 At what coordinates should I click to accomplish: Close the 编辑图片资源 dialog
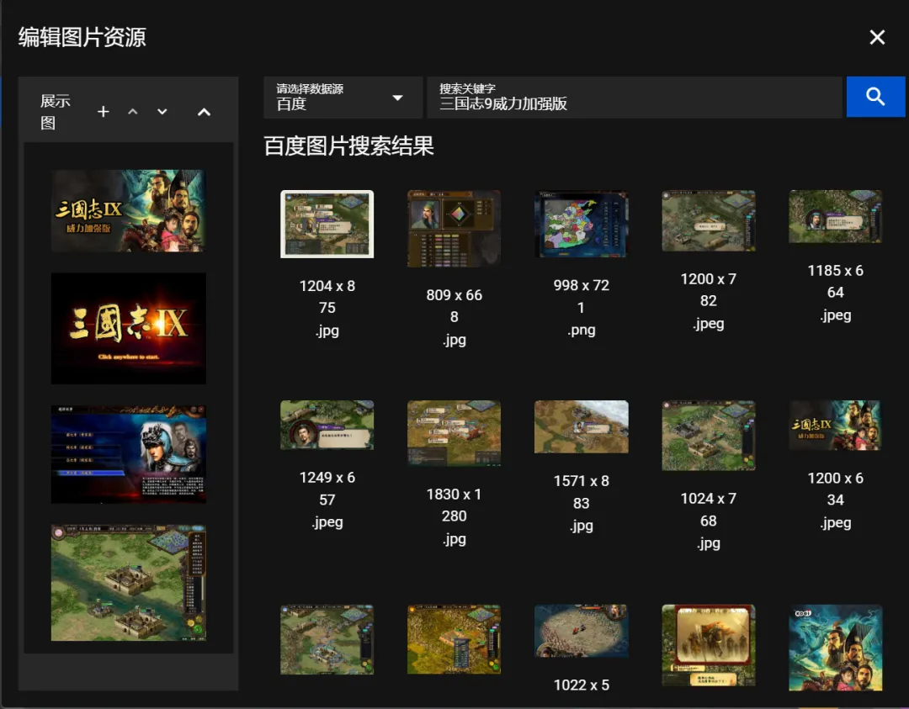pyautogui.click(x=877, y=37)
